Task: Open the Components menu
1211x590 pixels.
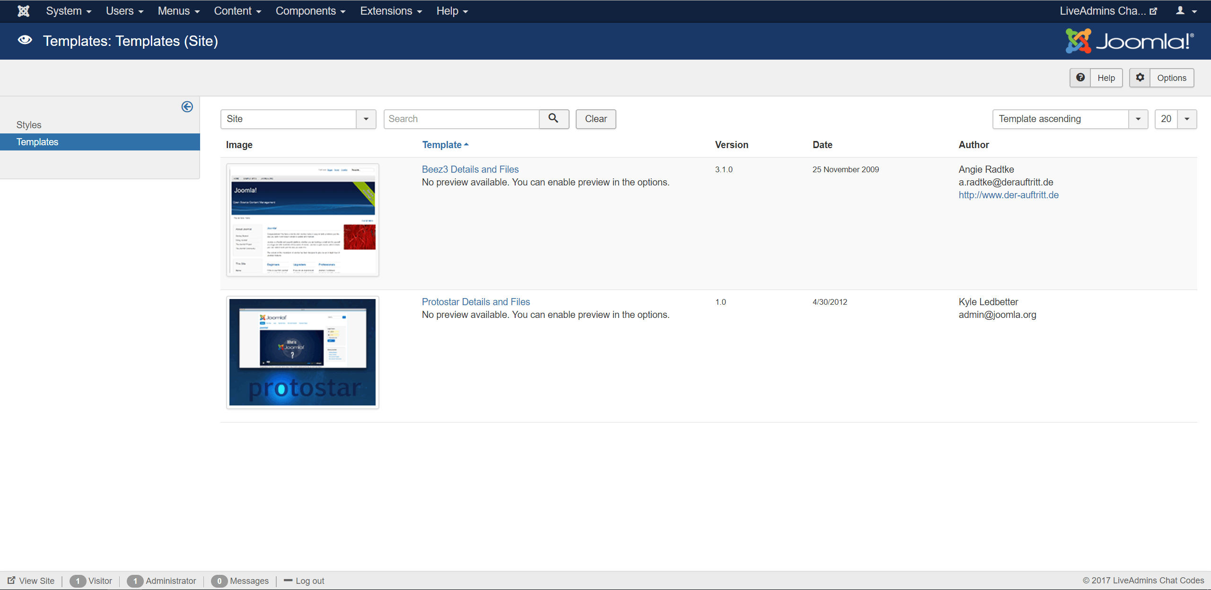Action: click(x=310, y=11)
